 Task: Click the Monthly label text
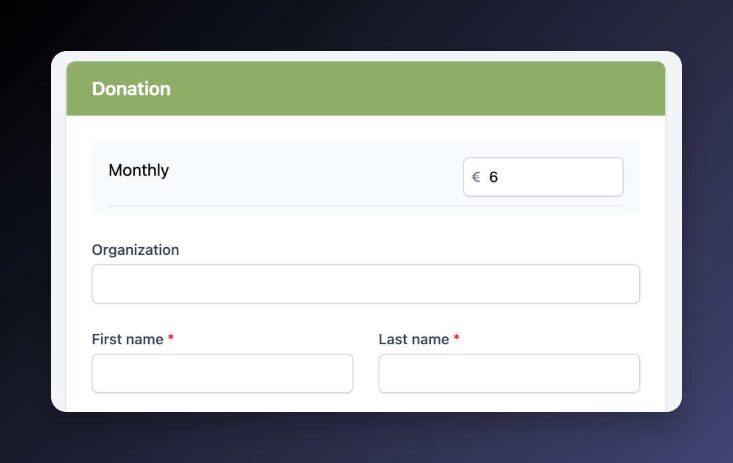[x=139, y=171]
